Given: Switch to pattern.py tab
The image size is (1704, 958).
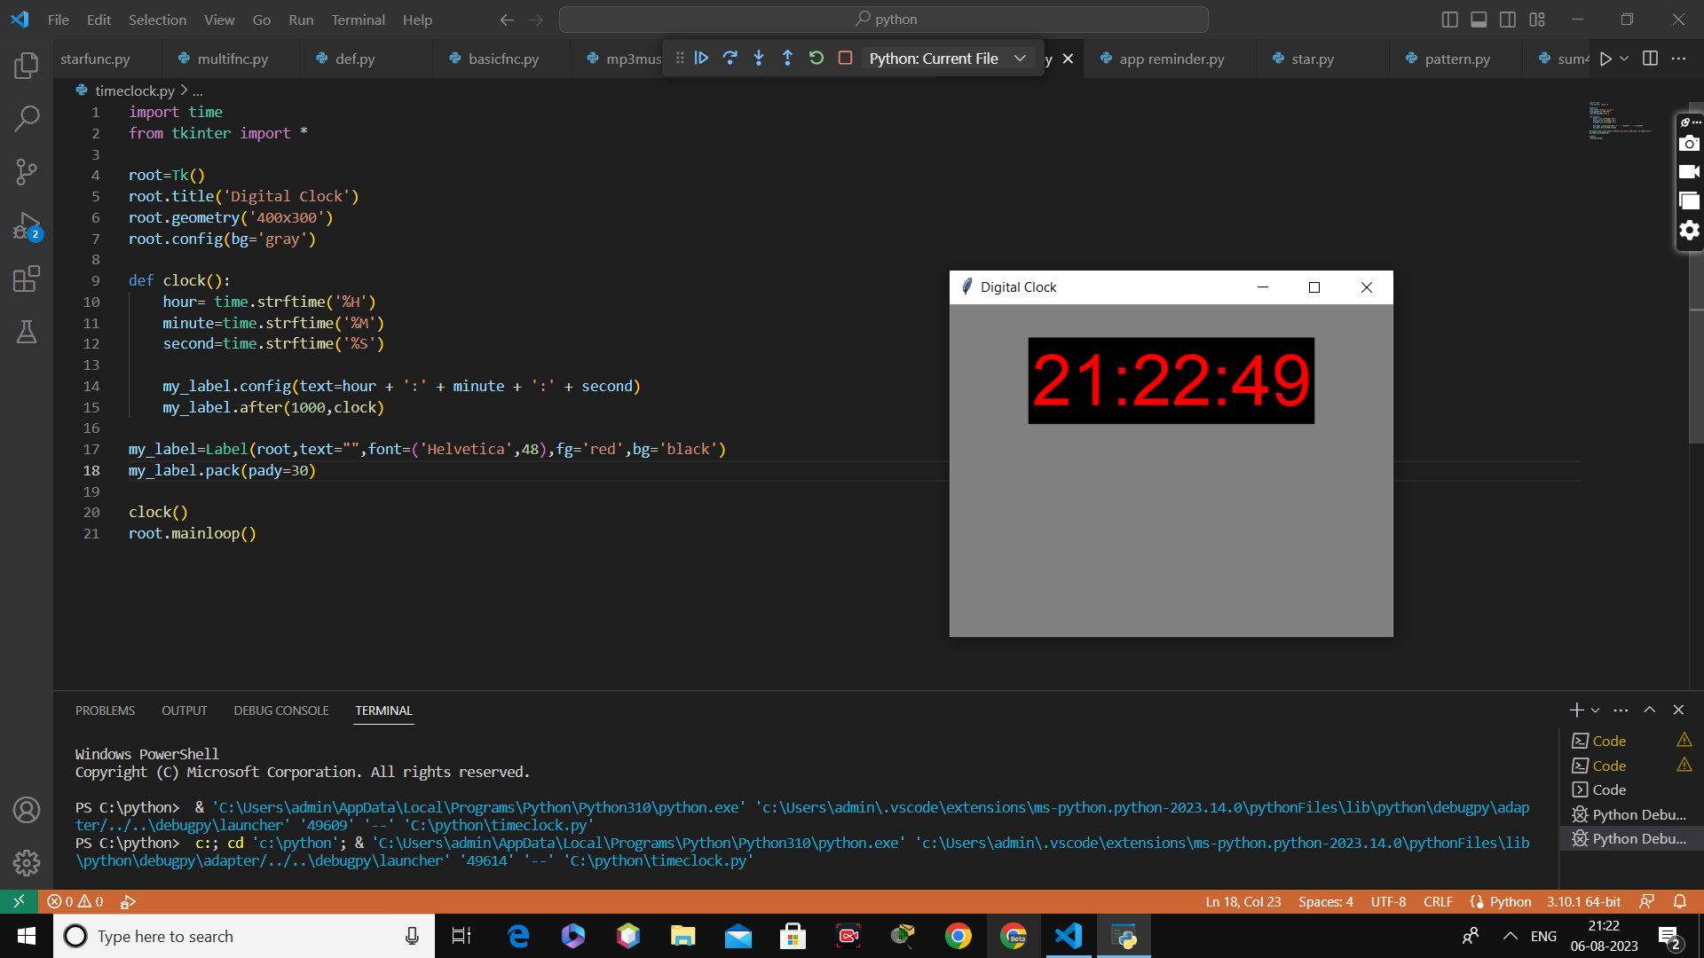Looking at the screenshot, I should click(x=1457, y=59).
